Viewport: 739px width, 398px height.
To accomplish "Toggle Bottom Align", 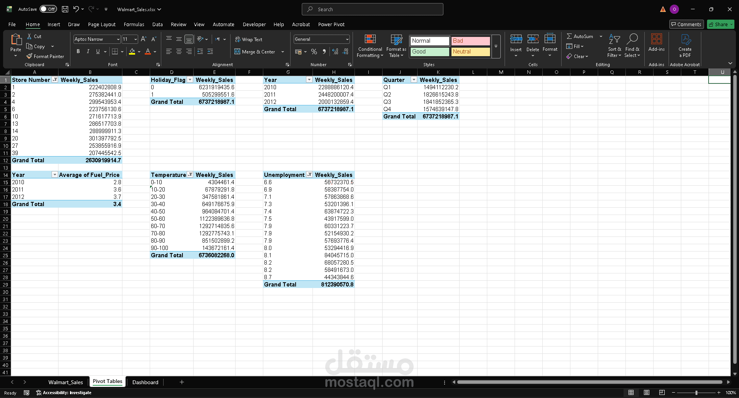I will pos(189,39).
